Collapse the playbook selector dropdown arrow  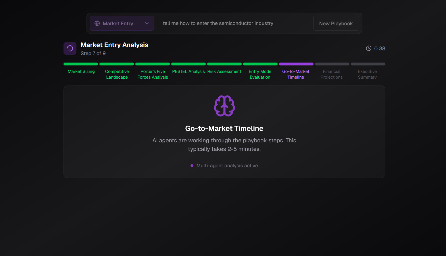[147, 23]
